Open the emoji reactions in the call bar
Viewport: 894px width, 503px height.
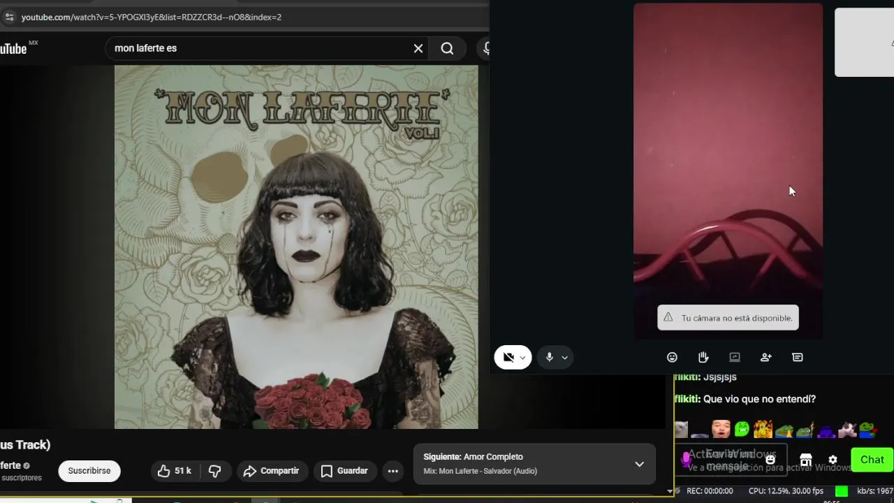672,357
